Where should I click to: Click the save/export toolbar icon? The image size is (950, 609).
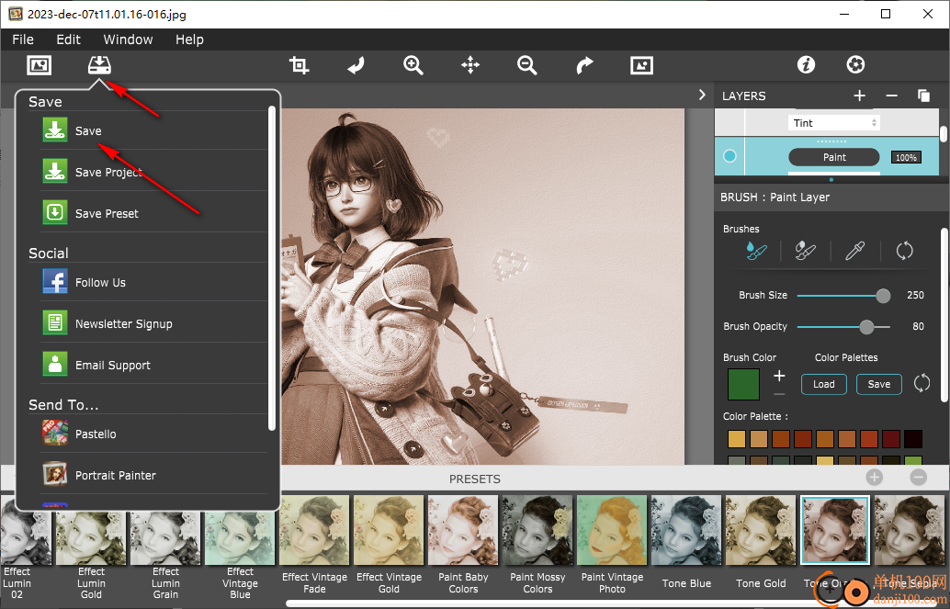(99, 65)
